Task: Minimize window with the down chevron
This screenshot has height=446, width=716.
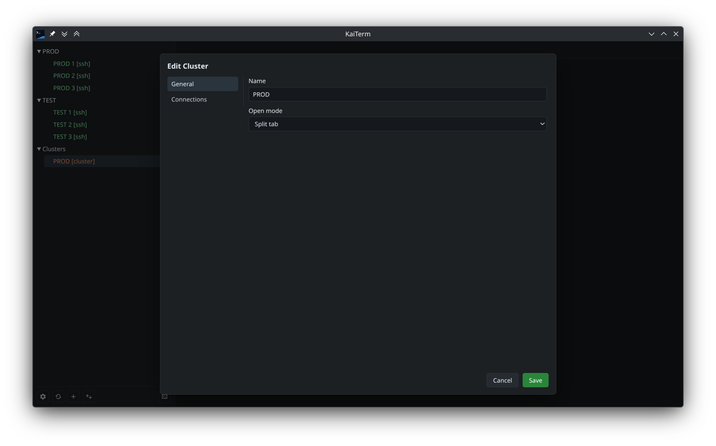Action: 651,34
